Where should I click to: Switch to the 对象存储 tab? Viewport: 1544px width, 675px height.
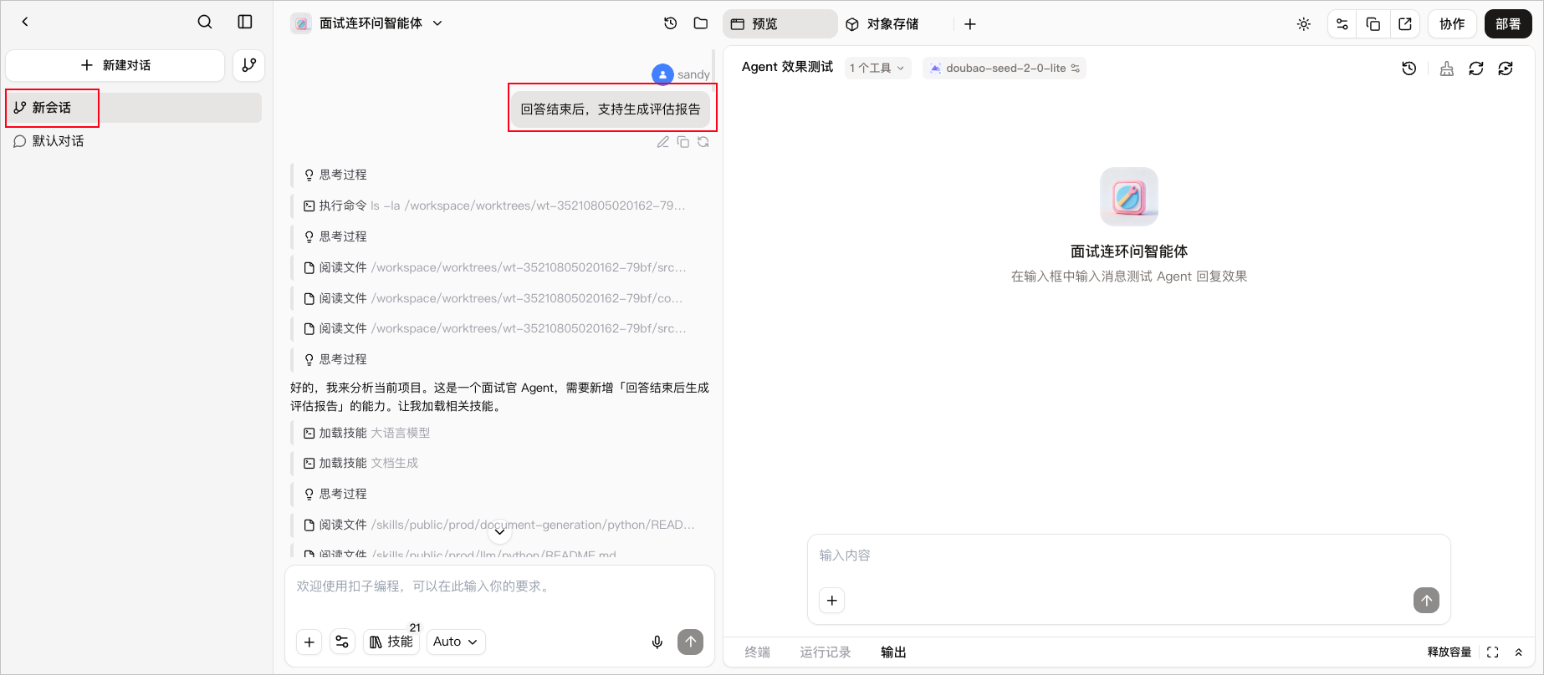pyautogui.click(x=882, y=24)
